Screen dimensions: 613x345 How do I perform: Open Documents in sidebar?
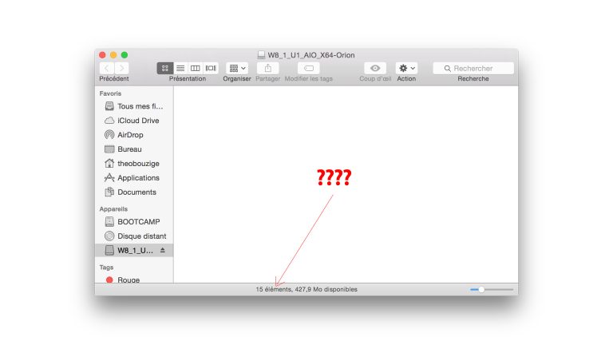coord(134,192)
